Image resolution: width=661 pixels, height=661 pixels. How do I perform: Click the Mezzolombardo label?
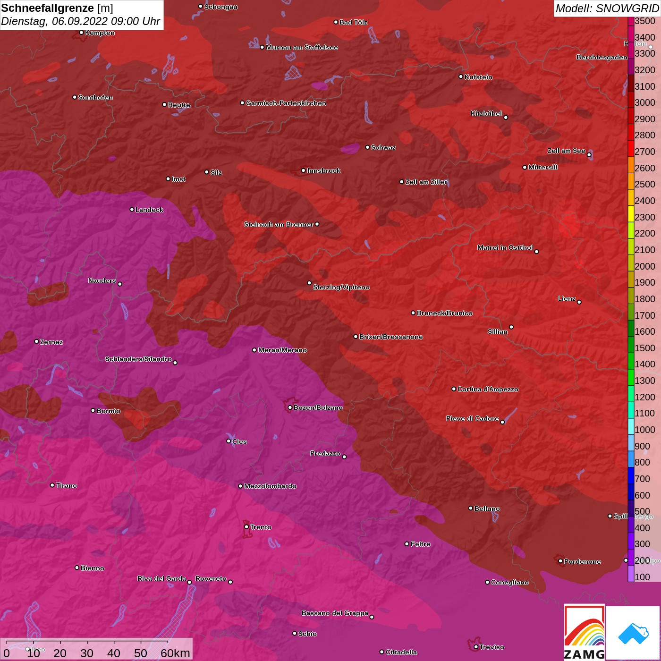click(x=270, y=486)
